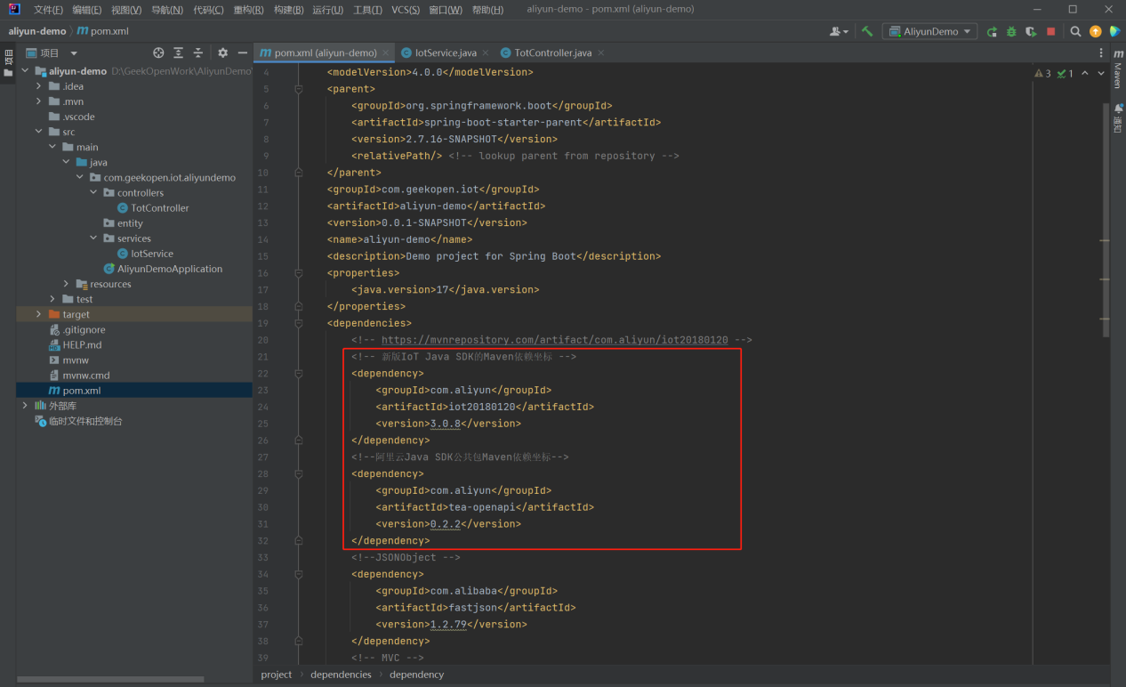The image size is (1126, 687).
Task: Expand the target folder in project tree
Action: click(38, 314)
